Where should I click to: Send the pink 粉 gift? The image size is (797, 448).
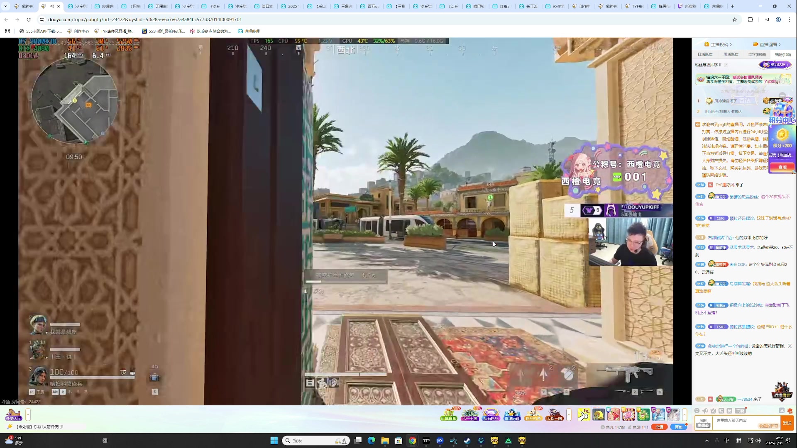click(x=628, y=414)
